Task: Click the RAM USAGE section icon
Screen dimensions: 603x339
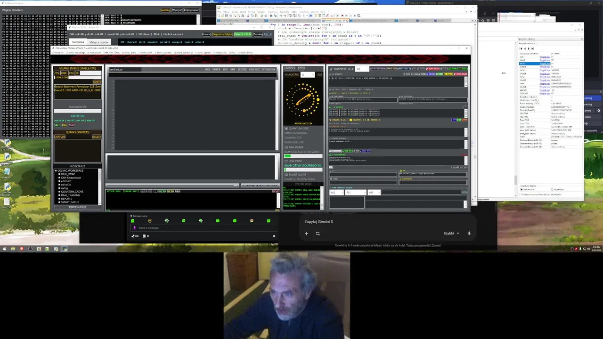Action: [x=286, y=147]
